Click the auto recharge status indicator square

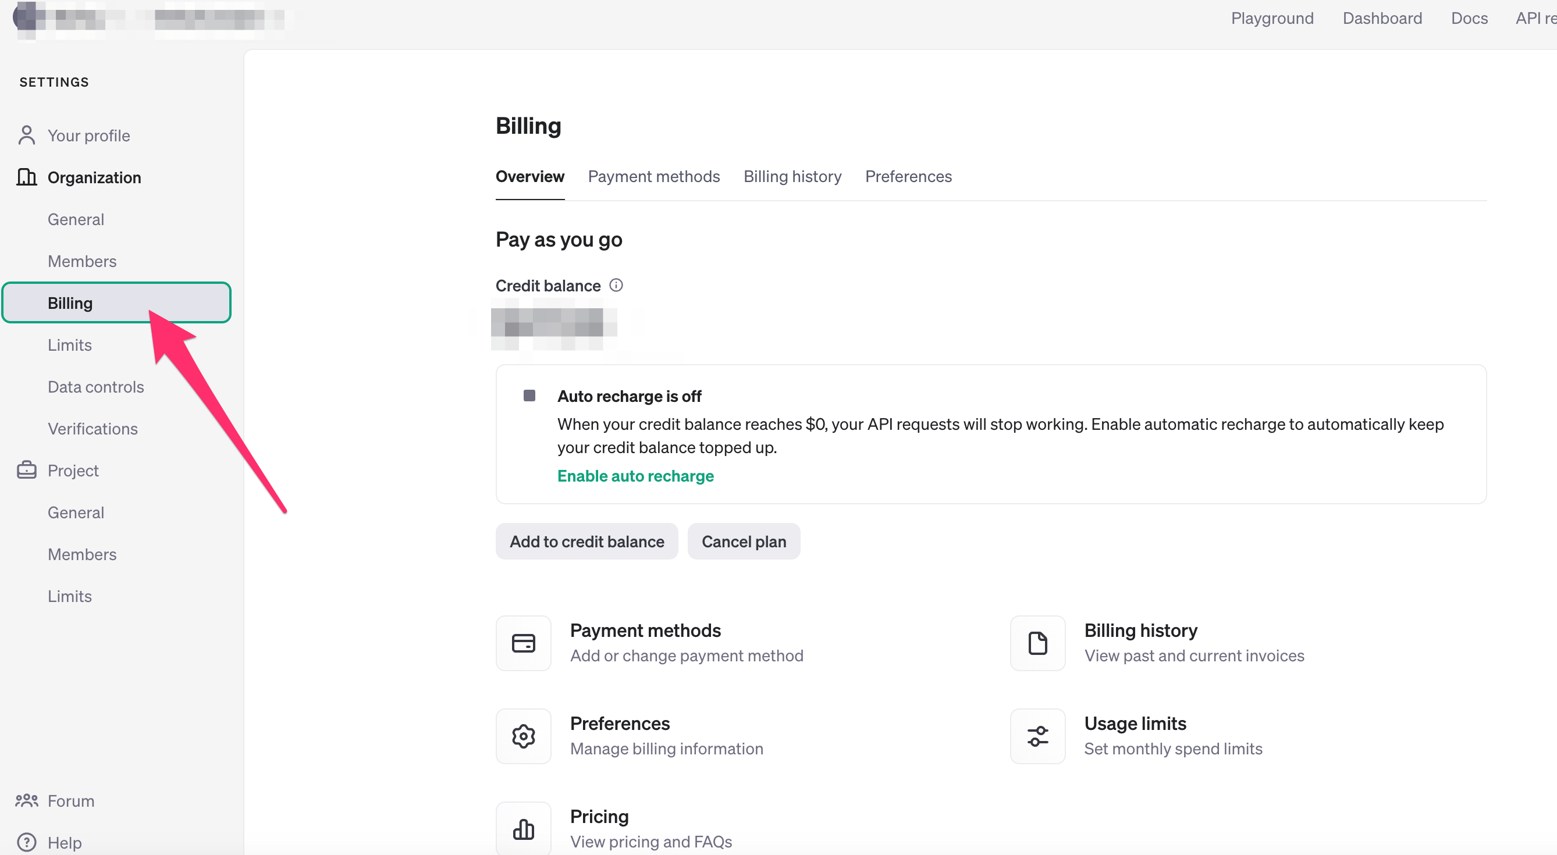click(x=529, y=396)
